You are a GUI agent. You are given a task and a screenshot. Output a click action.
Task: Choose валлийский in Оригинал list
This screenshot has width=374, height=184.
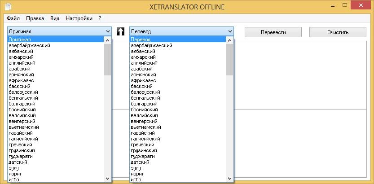[56, 115]
